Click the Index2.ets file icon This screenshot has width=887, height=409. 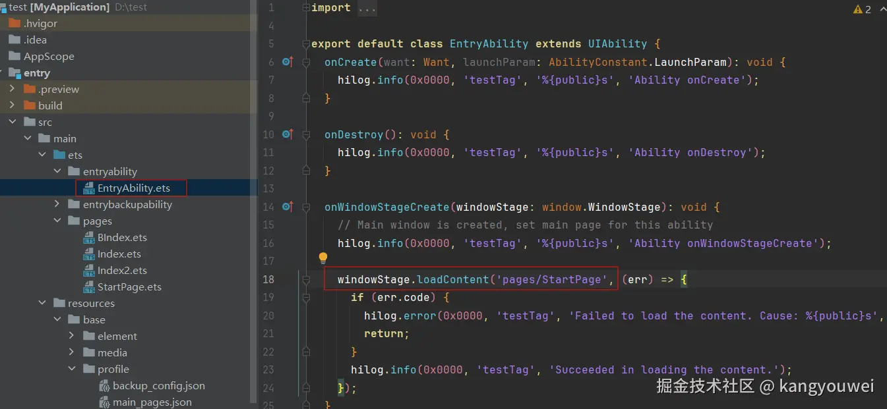pos(89,271)
